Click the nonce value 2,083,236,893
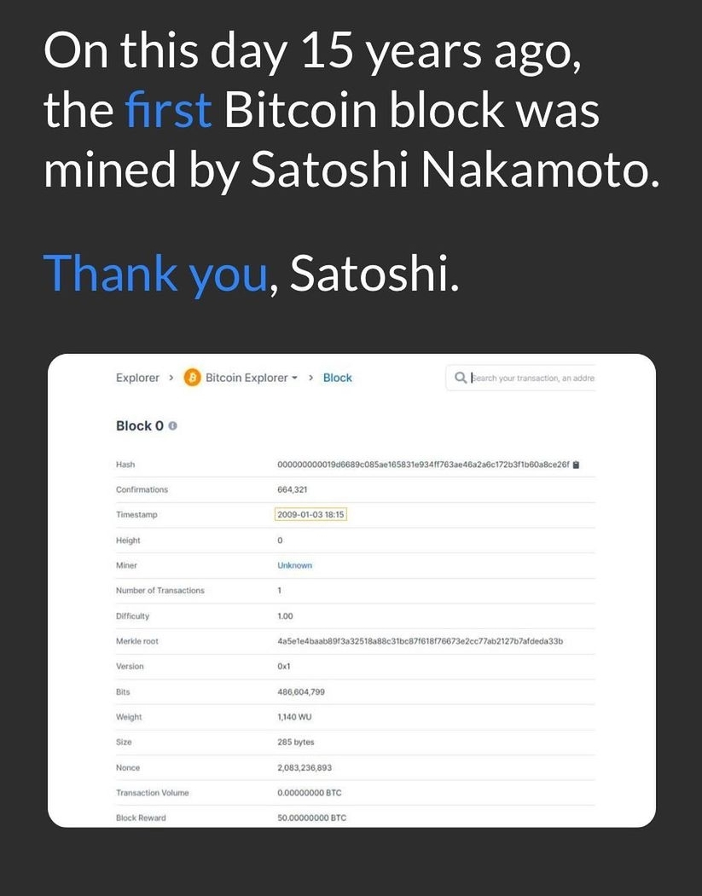 pyautogui.click(x=305, y=767)
